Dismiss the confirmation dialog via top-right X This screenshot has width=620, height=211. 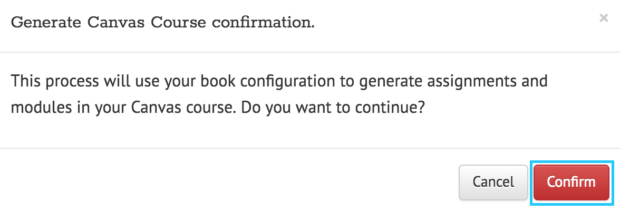[603, 18]
